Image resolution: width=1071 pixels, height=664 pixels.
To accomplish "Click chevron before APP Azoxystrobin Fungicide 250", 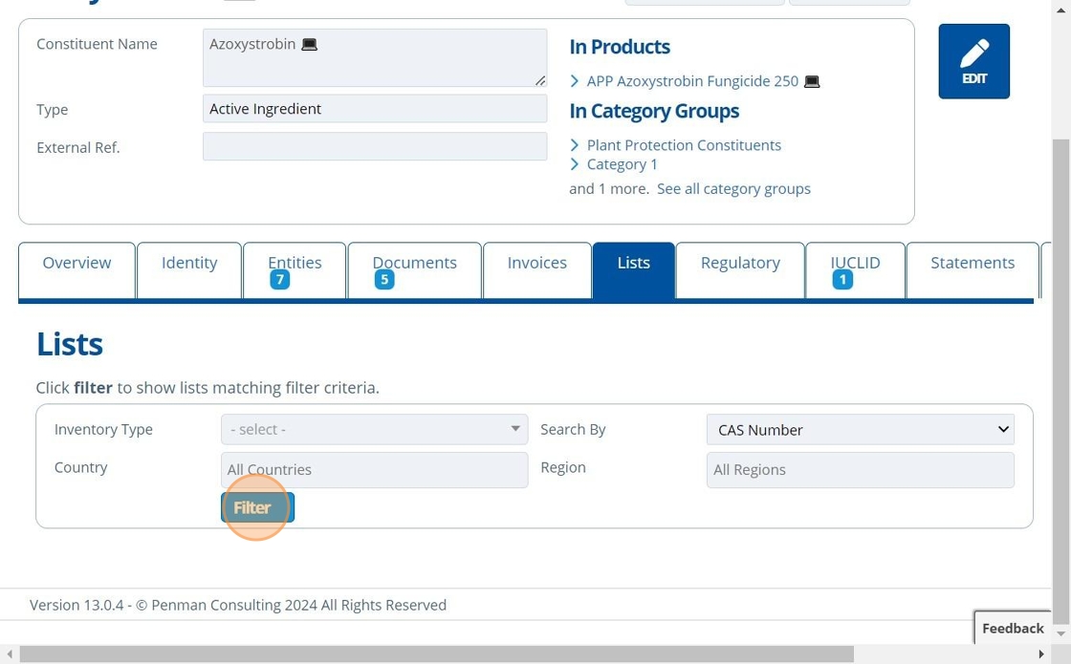I will [x=575, y=81].
